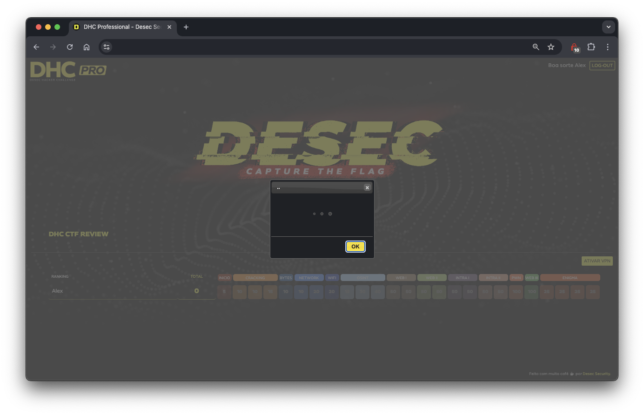
Task: Select the INTRA I category label
Action: click(463, 278)
